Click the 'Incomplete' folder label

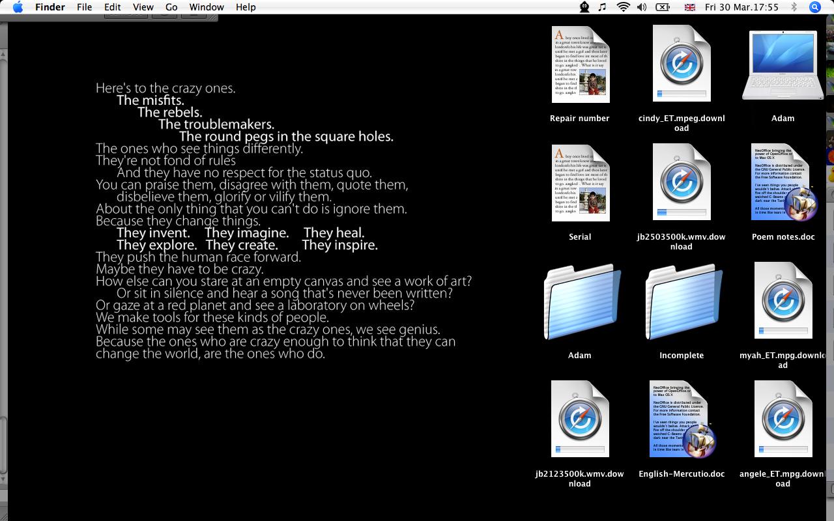(x=682, y=356)
